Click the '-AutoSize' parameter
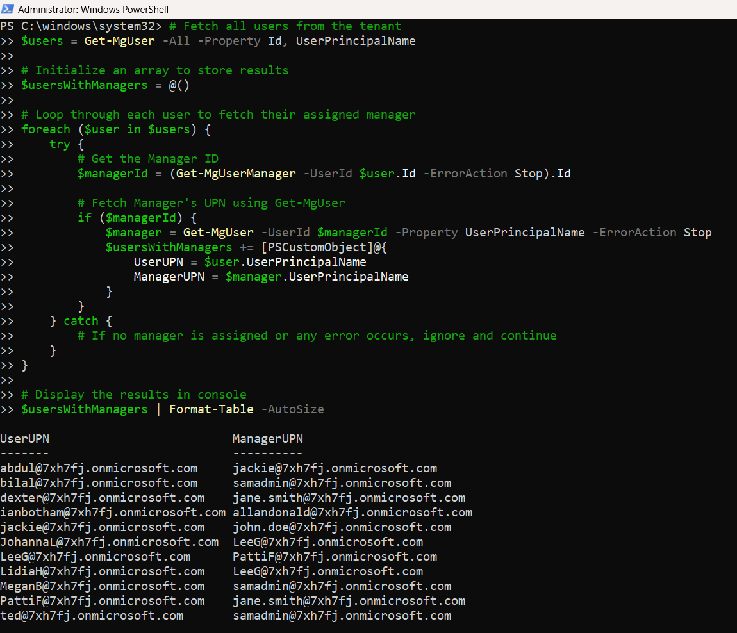 [x=292, y=409]
